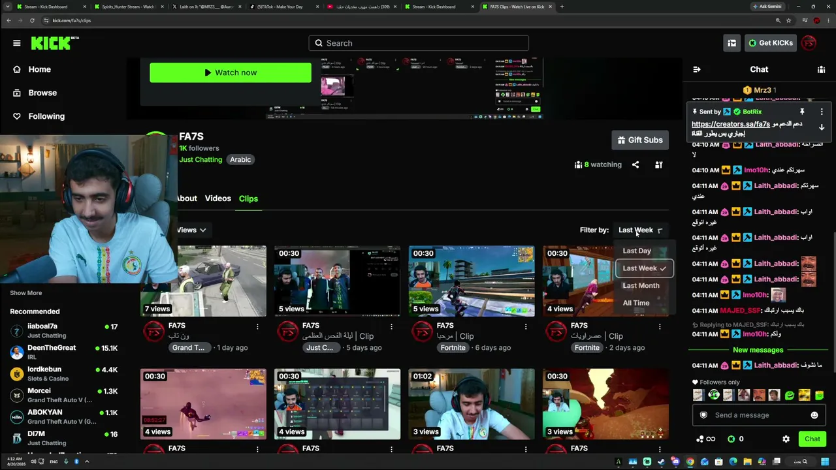The width and height of the screenshot is (836, 470).
Task: Click the Watch now button
Action: click(231, 72)
